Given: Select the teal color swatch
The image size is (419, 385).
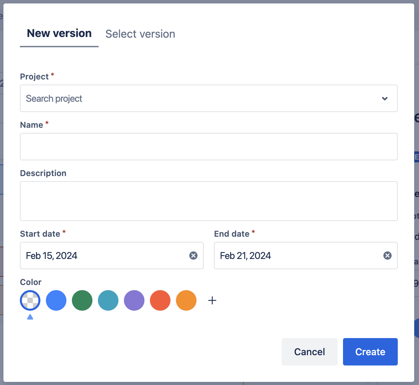Looking at the screenshot, I should click(108, 300).
